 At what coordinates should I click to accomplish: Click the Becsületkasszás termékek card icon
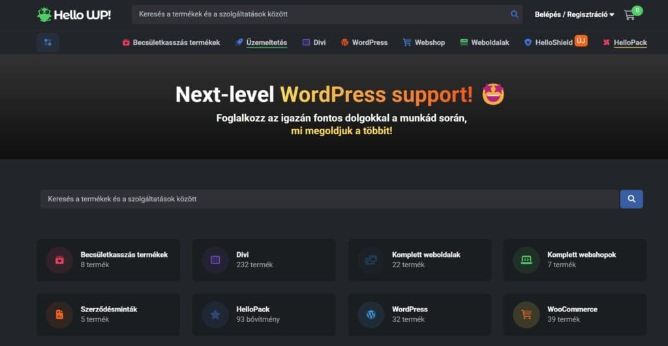click(x=59, y=260)
